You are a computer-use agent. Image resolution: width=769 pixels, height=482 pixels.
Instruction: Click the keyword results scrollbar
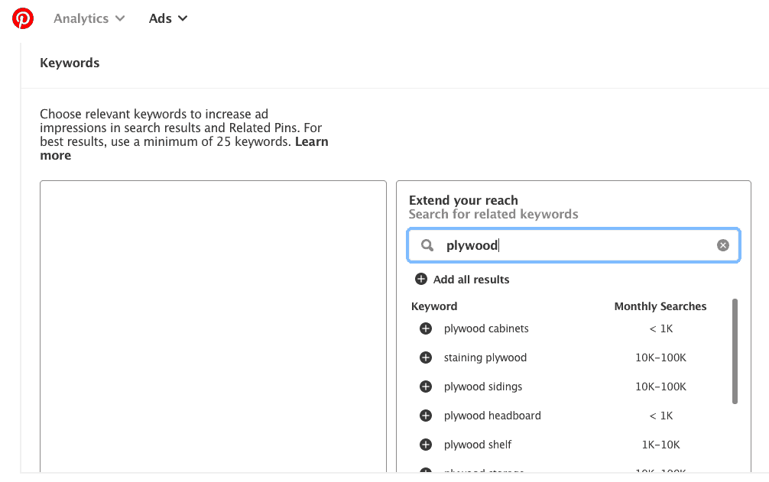tap(735, 351)
